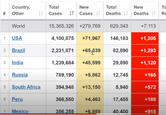
Task: Select World new deaths +7,113
Action: click(x=148, y=26)
